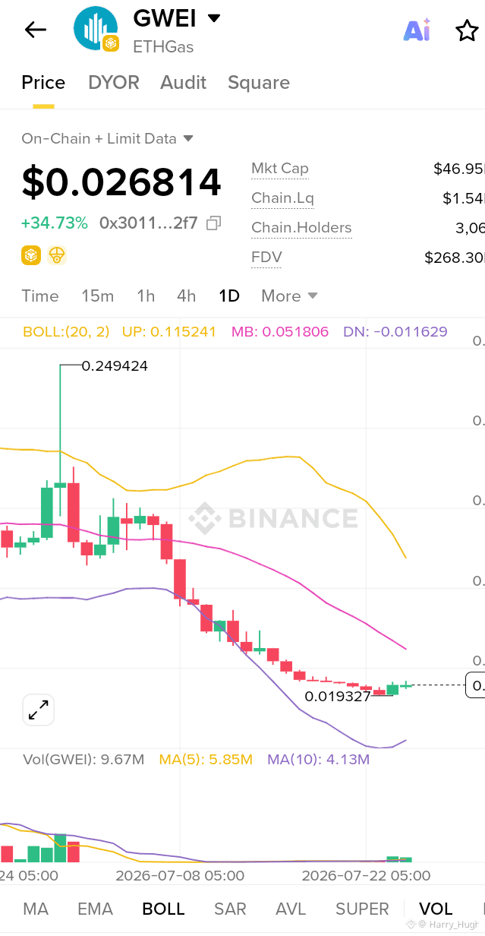Enable the AVL indicator

[x=291, y=909]
